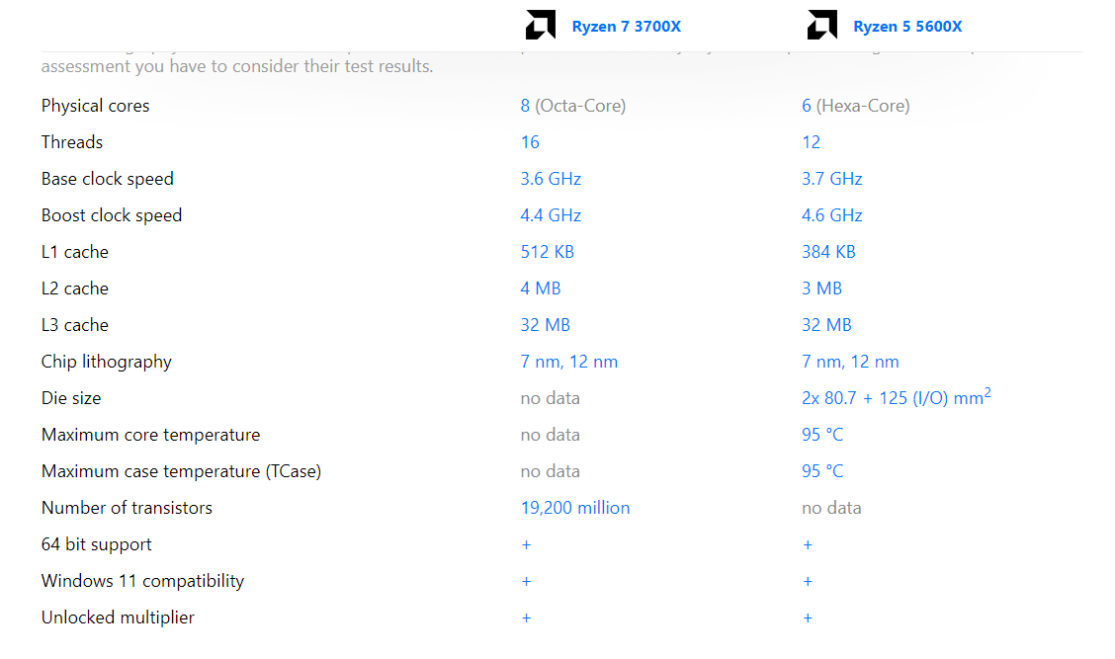Click the L3 cache label
The image size is (1115, 659).
click(x=75, y=325)
